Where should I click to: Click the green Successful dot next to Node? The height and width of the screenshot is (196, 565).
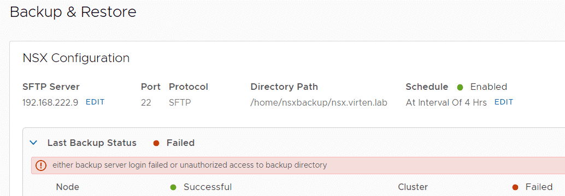(173, 187)
